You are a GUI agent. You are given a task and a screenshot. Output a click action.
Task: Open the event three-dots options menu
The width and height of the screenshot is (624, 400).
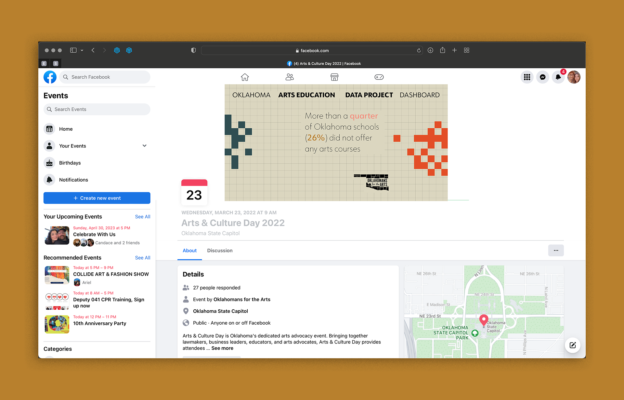(556, 251)
